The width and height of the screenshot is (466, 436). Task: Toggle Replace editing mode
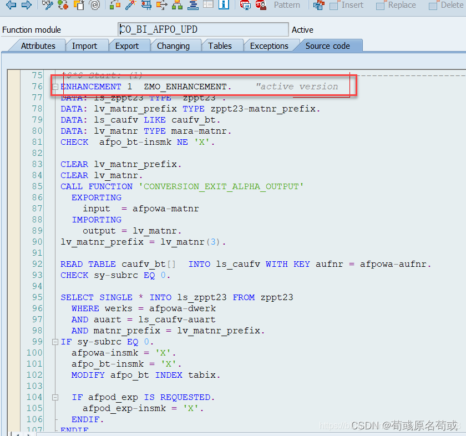[381, 6]
